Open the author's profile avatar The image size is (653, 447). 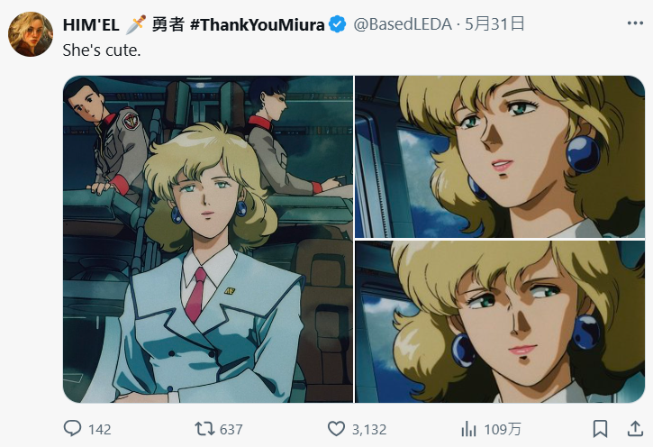(x=31, y=34)
